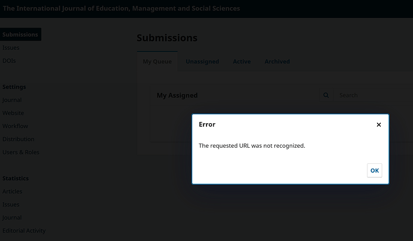Open Website settings
The height and width of the screenshot is (241, 413).
[13, 113]
